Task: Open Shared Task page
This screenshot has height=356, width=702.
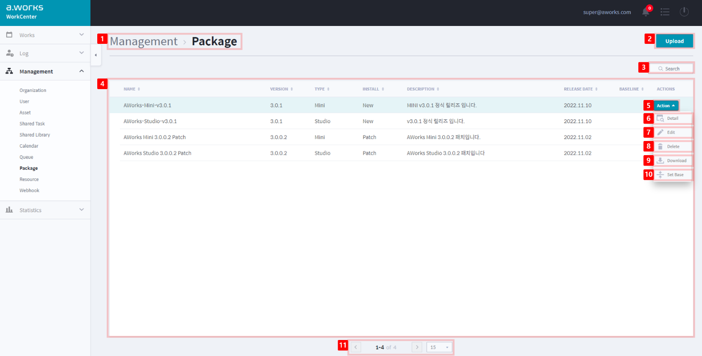Action: click(32, 124)
